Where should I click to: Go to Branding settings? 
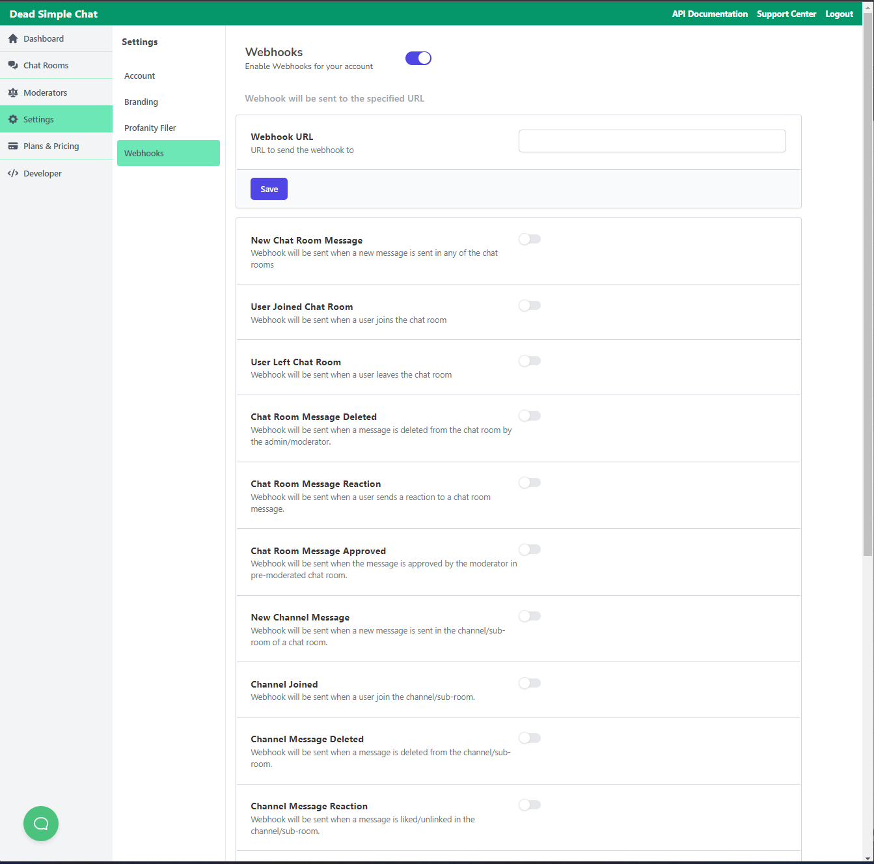141,102
